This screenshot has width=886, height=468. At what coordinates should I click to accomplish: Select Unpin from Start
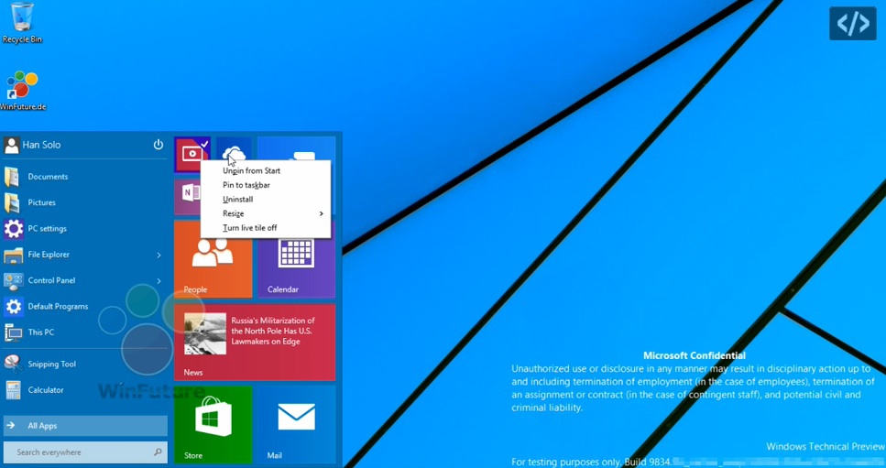click(266, 170)
